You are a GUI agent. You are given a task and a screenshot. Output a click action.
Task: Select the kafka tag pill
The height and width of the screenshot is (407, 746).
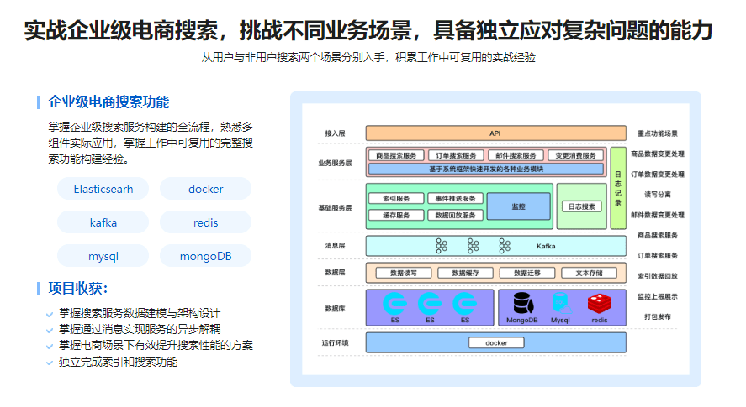103,222
